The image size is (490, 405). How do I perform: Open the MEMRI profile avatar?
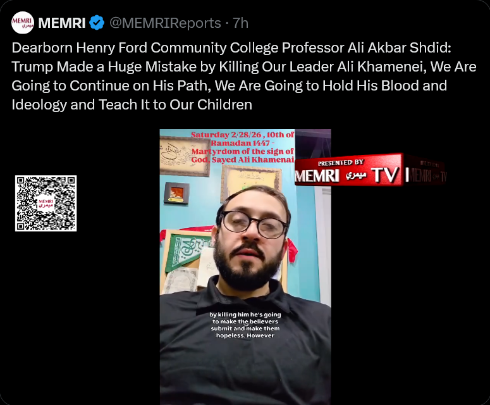(23, 23)
